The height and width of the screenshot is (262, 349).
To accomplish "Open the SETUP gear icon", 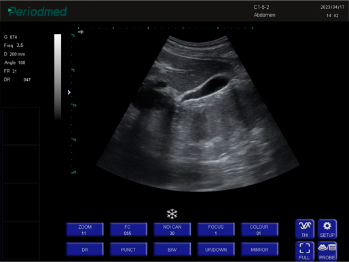I will (327, 229).
